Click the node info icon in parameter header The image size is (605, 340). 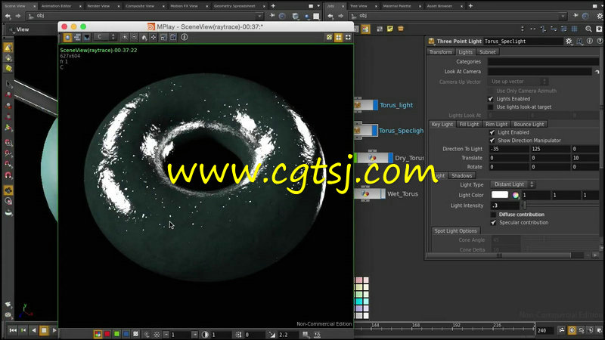[590, 41]
